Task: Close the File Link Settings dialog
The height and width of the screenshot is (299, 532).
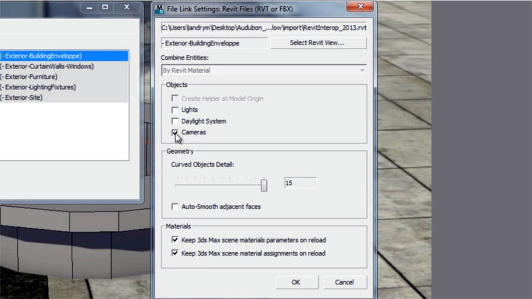Action: (x=360, y=6)
